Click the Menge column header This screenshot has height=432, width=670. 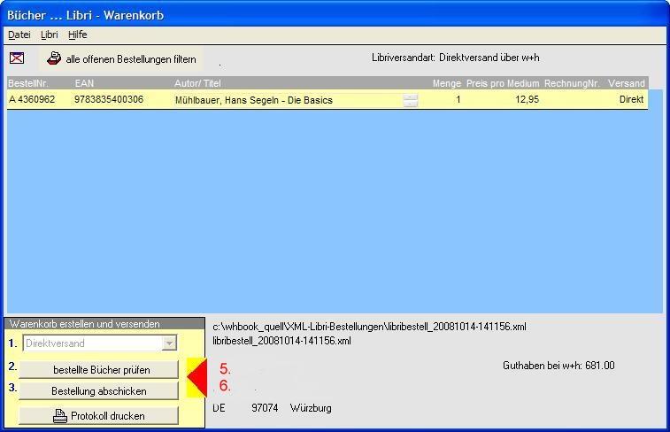(x=447, y=83)
